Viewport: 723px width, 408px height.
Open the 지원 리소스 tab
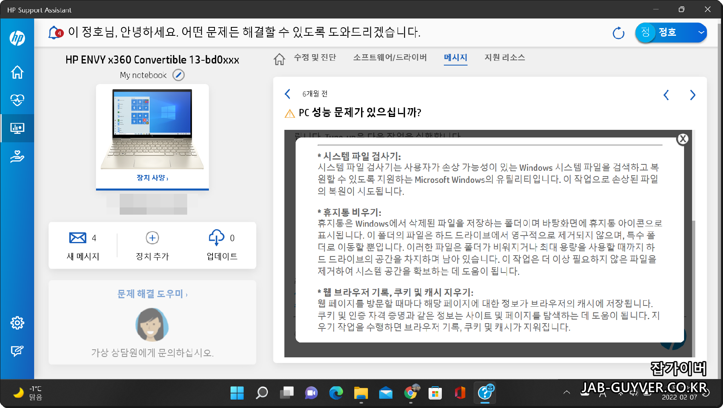[505, 57]
